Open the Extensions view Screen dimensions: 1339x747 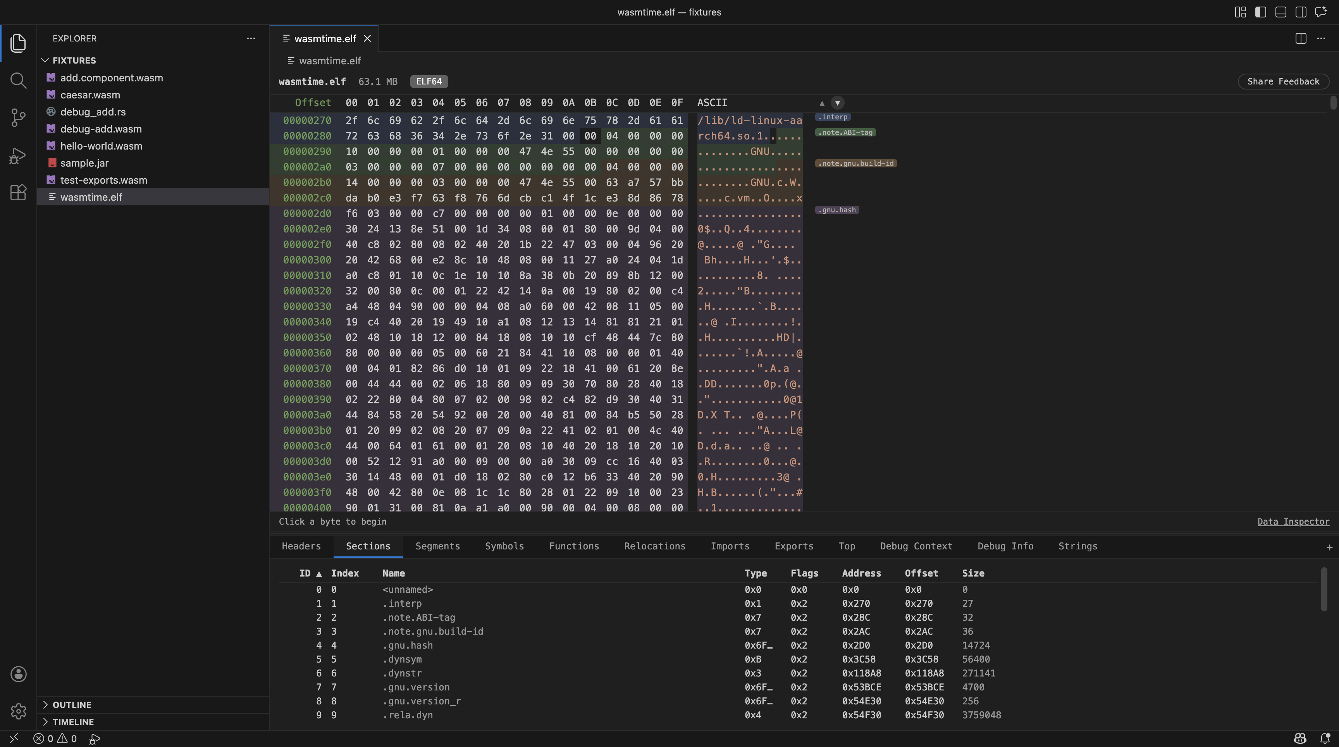[18, 193]
